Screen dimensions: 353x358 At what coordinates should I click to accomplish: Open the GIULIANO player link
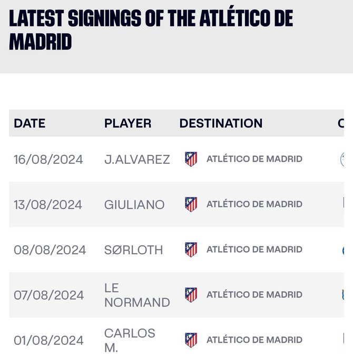tap(134, 205)
